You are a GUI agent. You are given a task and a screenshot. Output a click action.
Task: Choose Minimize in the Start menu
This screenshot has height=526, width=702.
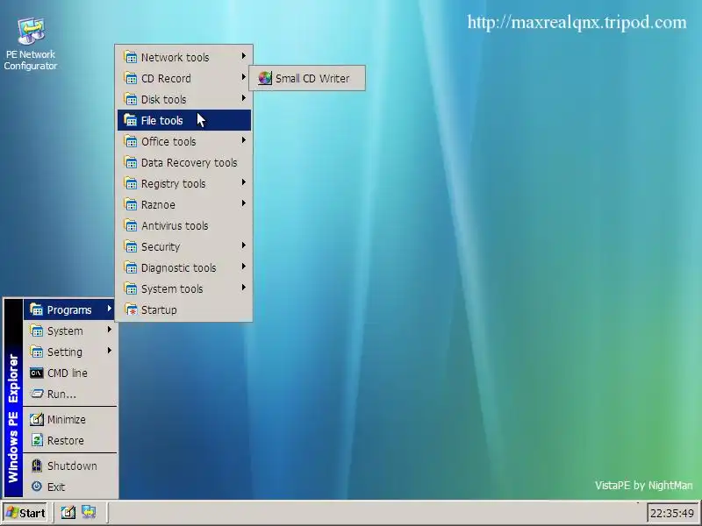[x=70, y=419]
